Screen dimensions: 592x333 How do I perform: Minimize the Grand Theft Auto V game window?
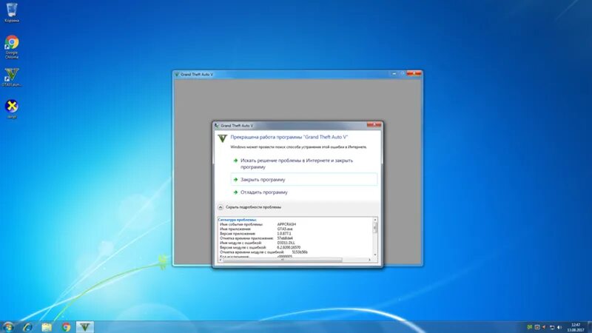coord(394,73)
